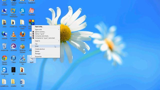Viewport: 160px width, 90px height.
Task: Open the Computer desktop icon
Action: (x=4, y=11)
